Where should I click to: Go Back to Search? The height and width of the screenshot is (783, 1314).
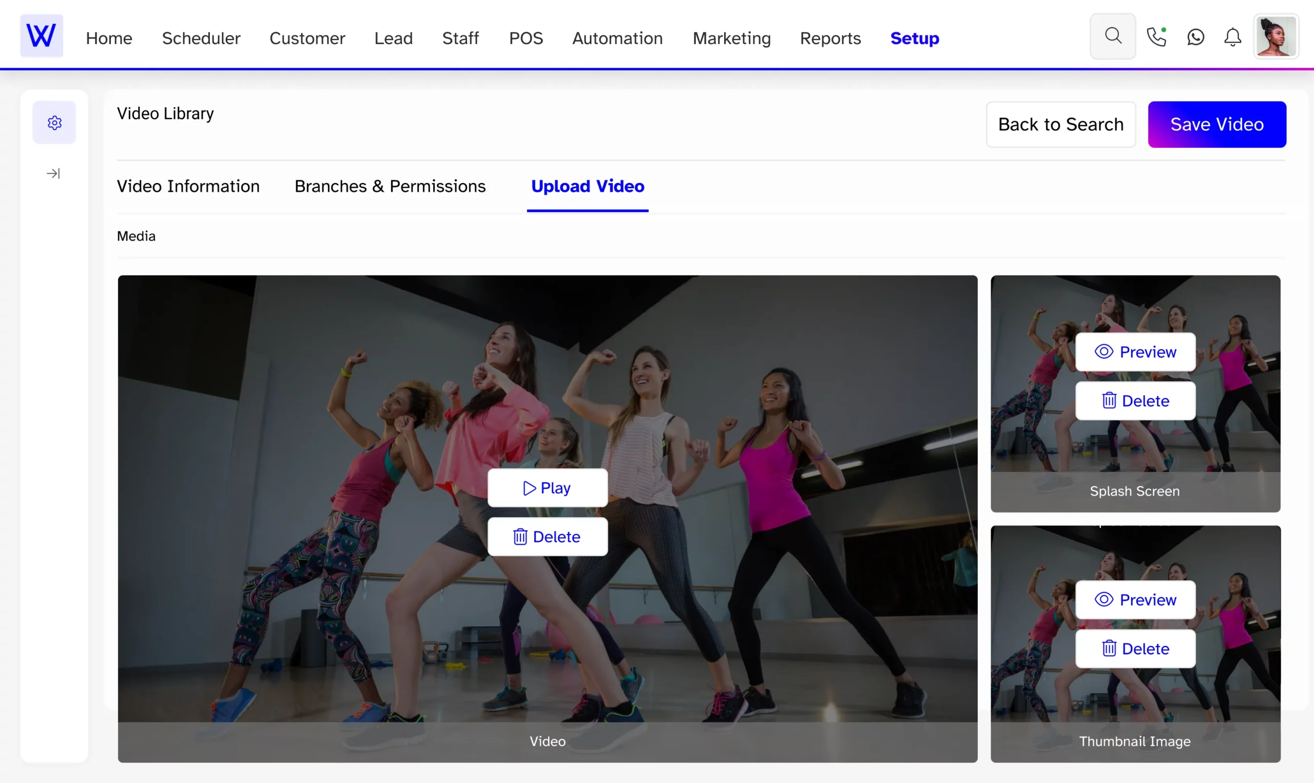tap(1060, 125)
